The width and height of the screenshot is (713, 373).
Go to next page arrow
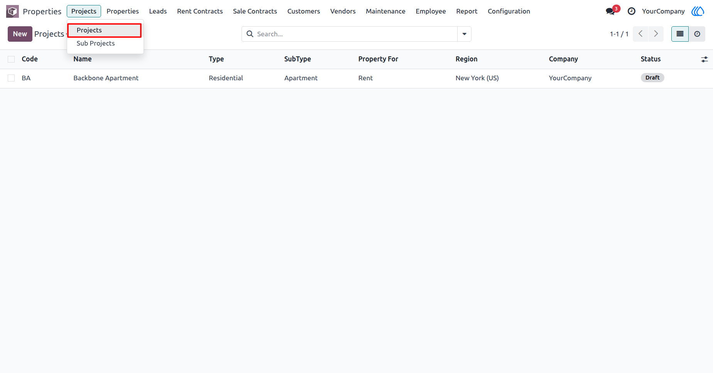656,34
